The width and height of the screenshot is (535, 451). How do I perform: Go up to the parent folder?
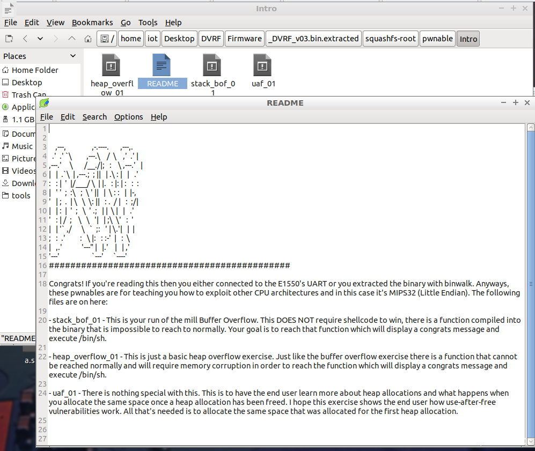(x=72, y=39)
